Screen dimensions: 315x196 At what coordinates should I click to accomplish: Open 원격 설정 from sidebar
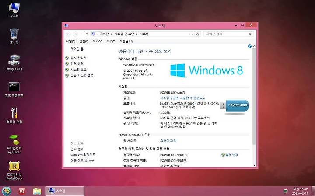77,64
